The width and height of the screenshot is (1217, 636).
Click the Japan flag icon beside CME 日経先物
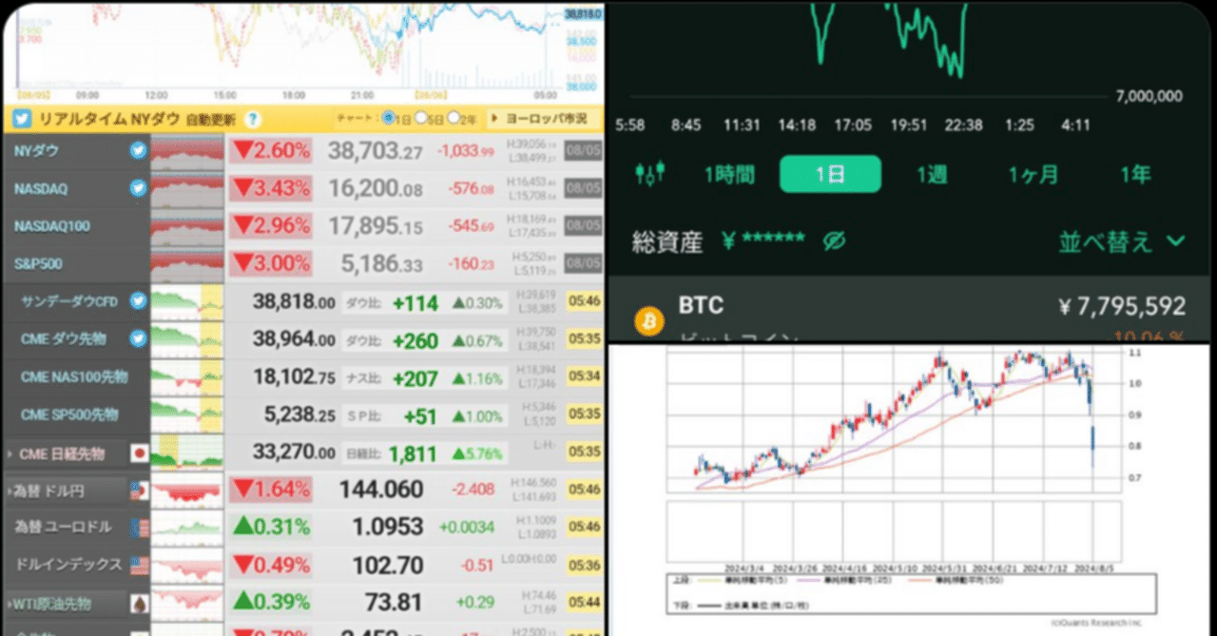click(x=139, y=453)
